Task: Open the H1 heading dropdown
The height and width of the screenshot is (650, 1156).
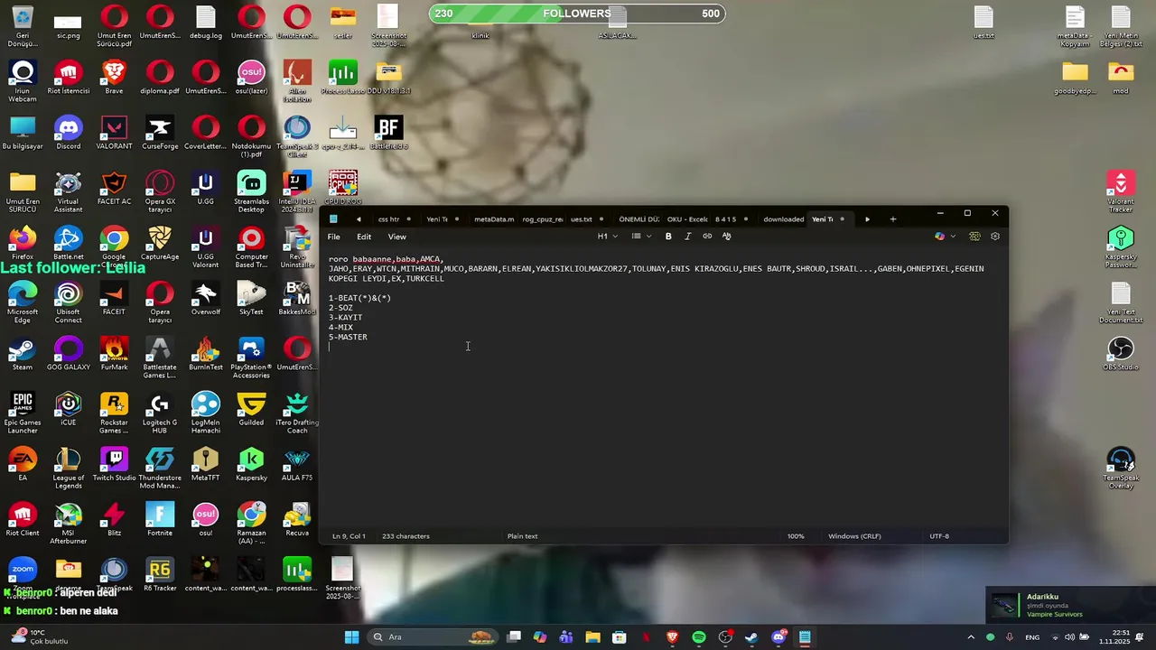Action: tap(607, 237)
